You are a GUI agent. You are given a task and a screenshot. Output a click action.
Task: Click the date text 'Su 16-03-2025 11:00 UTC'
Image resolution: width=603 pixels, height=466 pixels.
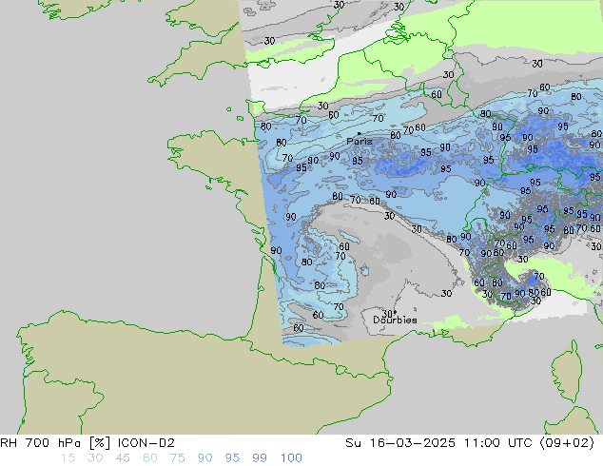click(x=438, y=443)
